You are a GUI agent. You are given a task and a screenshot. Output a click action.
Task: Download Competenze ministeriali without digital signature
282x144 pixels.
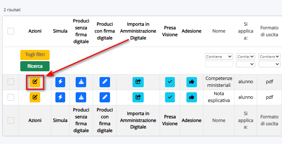click(81, 82)
